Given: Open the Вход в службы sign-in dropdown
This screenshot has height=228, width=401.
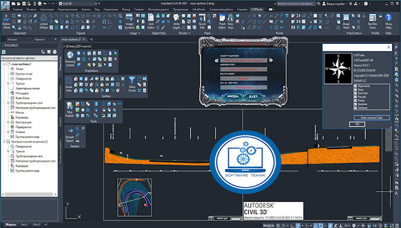Looking at the screenshot, I should [335, 4].
